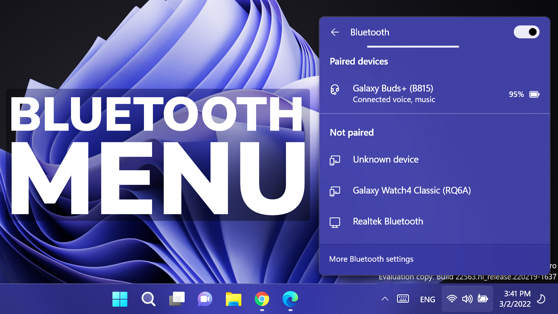Click the Galaxy Watch4 Classic device icon
Viewport: 558px width, 314px height.
tap(335, 191)
